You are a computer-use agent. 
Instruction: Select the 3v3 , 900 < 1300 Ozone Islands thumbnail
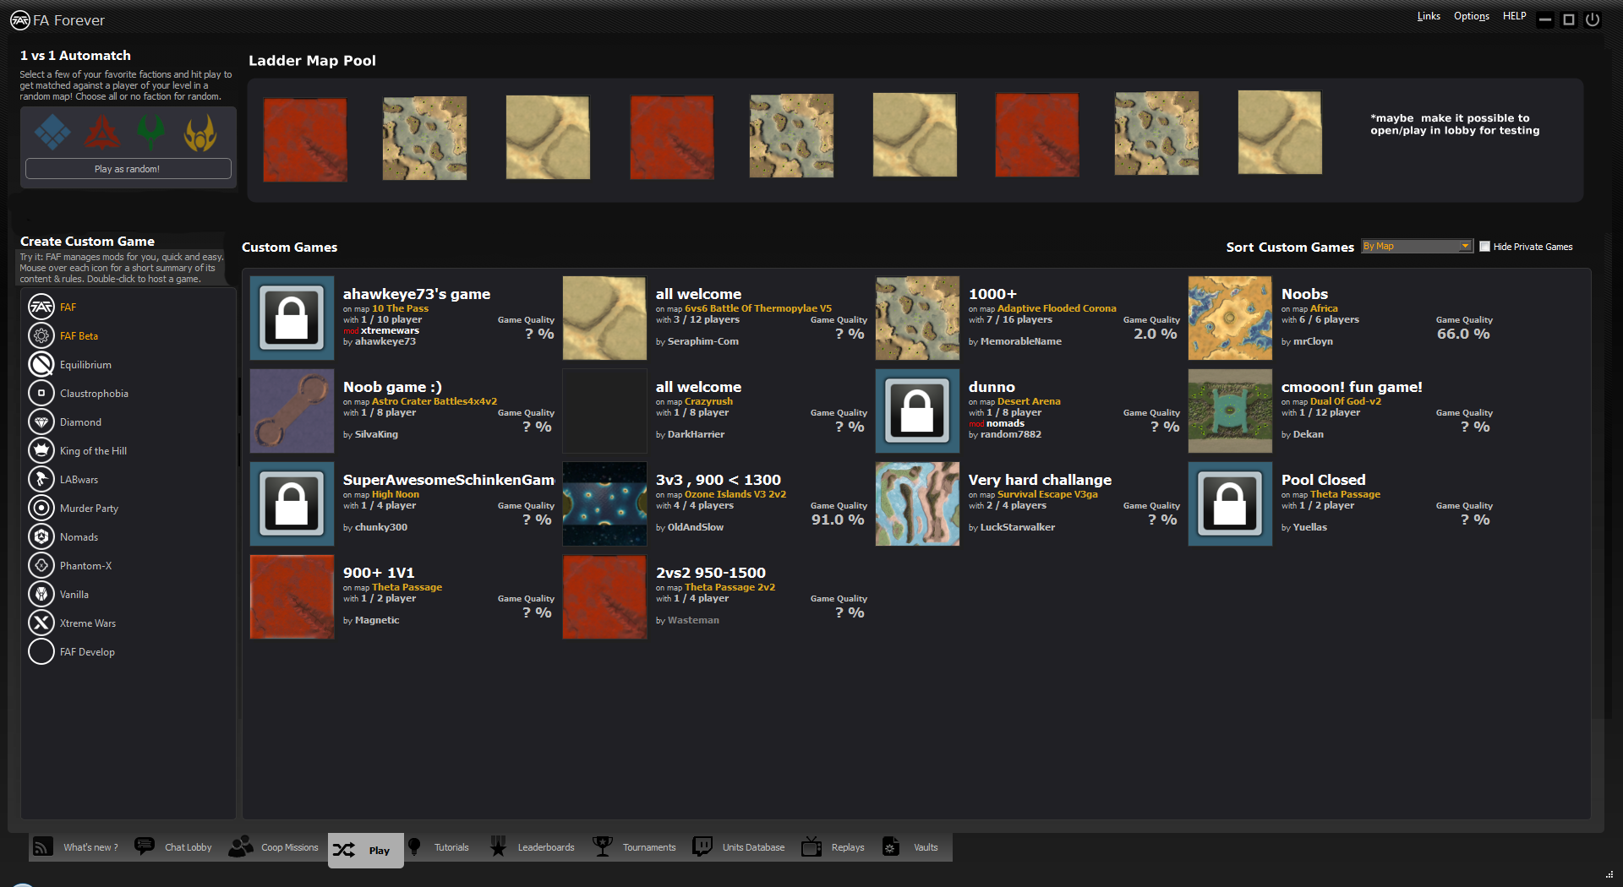point(604,504)
